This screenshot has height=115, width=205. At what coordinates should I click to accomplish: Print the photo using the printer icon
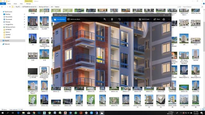164,19
